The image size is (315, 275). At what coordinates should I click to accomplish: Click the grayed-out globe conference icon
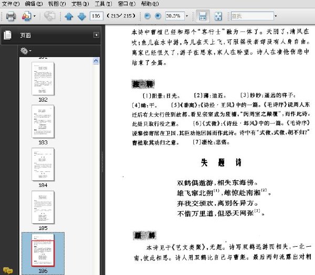tap(49, 16)
